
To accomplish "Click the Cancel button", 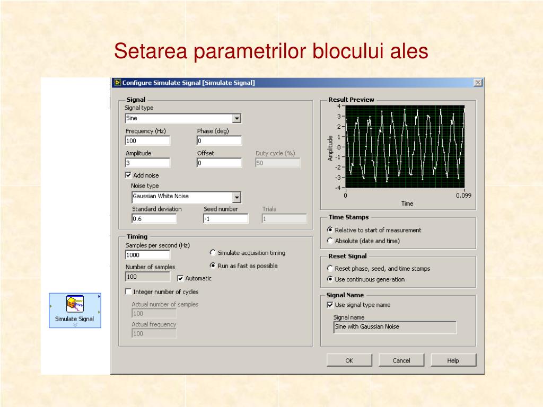I will (401, 360).
